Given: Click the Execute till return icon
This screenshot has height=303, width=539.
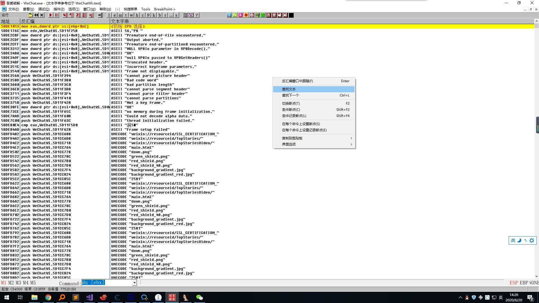Looking at the screenshot, I should click(91, 15).
